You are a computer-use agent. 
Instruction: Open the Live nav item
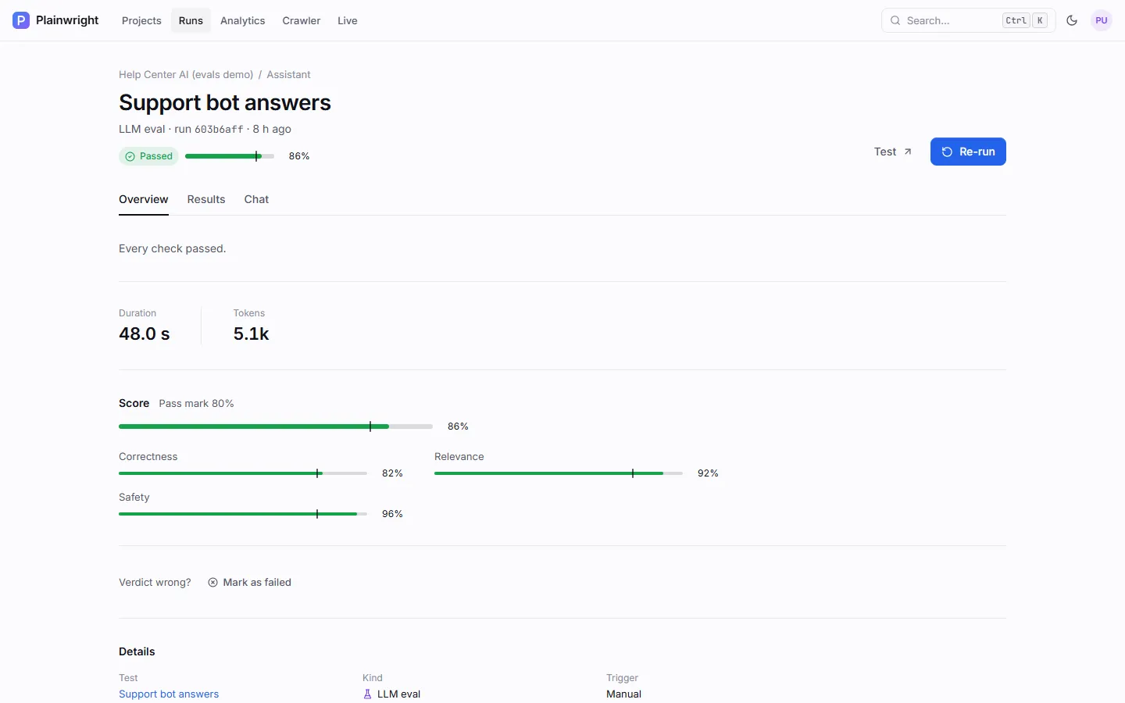pyautogui.click(x=348, y=20)
